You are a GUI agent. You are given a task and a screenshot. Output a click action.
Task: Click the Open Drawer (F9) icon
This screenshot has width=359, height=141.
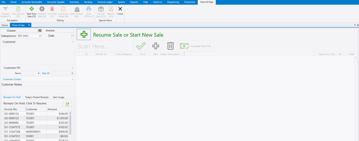pos(76,9)
